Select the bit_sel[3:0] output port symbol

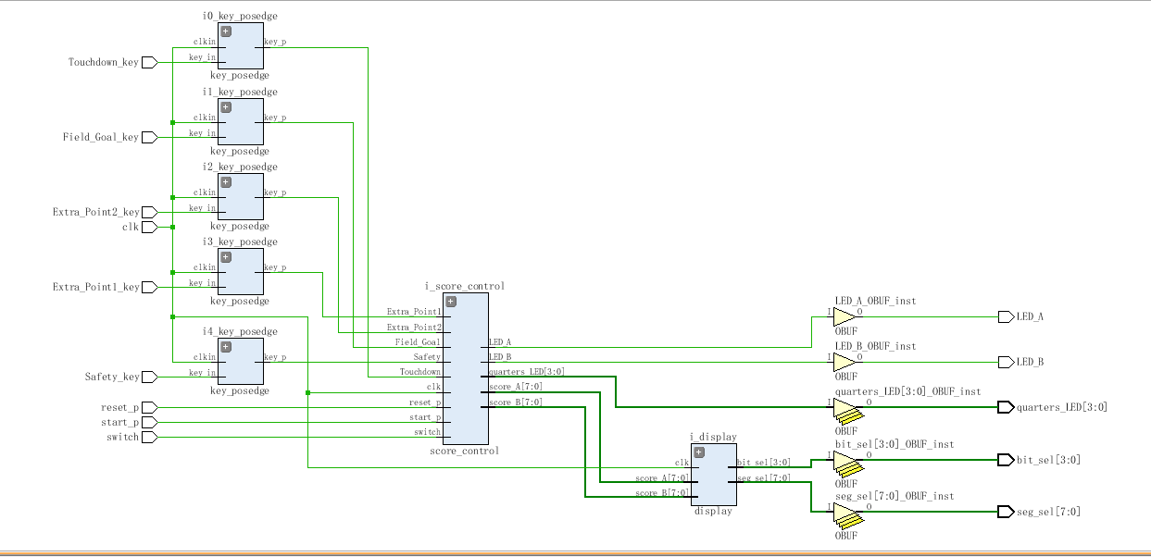click(1007, 460)
